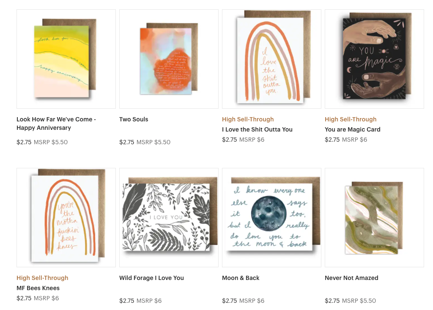Click the You are Magic Card title
Image resolution: width=433 pixels, height=310 pixels.
click(x=352, y=129)
